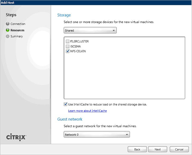Click the Cancel button
The width and height of the screenshot is (192, 155).
click(x=179, y=149)
